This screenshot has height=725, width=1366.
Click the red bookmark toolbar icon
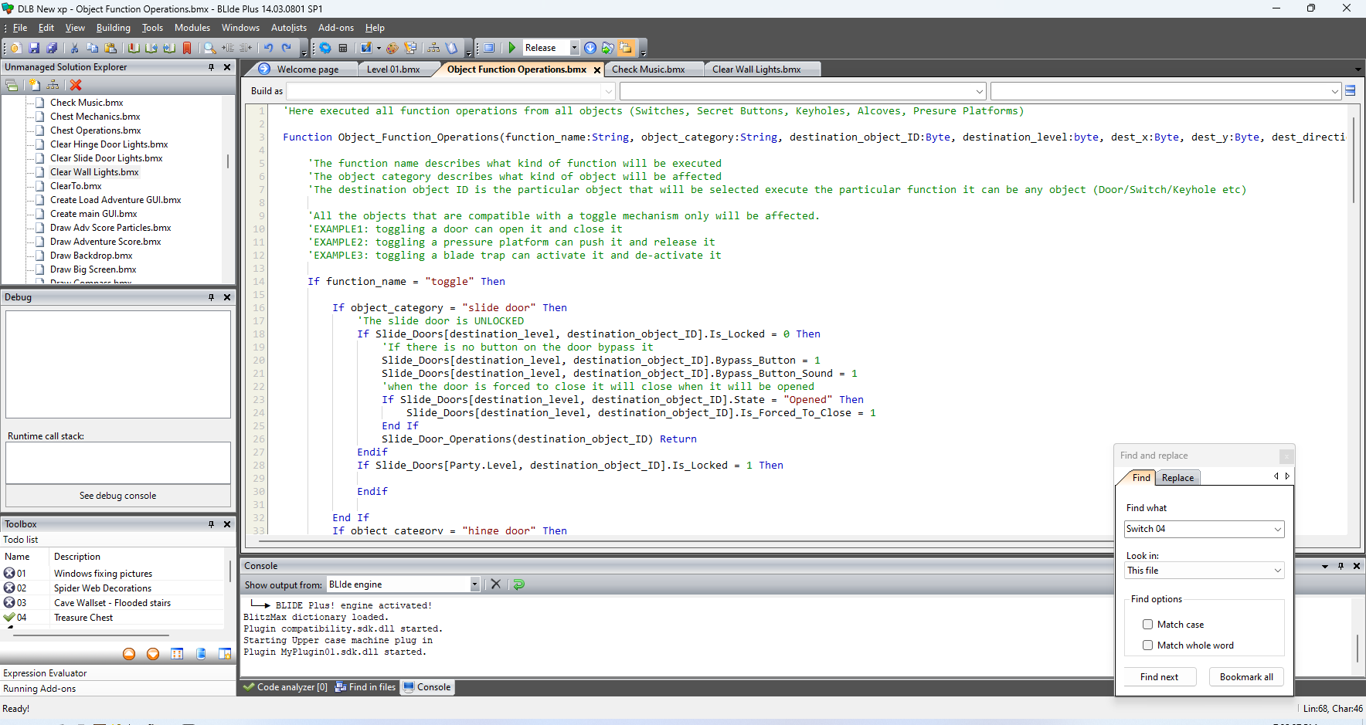coord(187,48)
